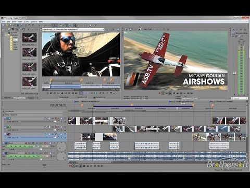The height and width of the screenshot is (188, 250).
Task: Click the 00:00:58;01 timecode display
Action: click(58, 105)
